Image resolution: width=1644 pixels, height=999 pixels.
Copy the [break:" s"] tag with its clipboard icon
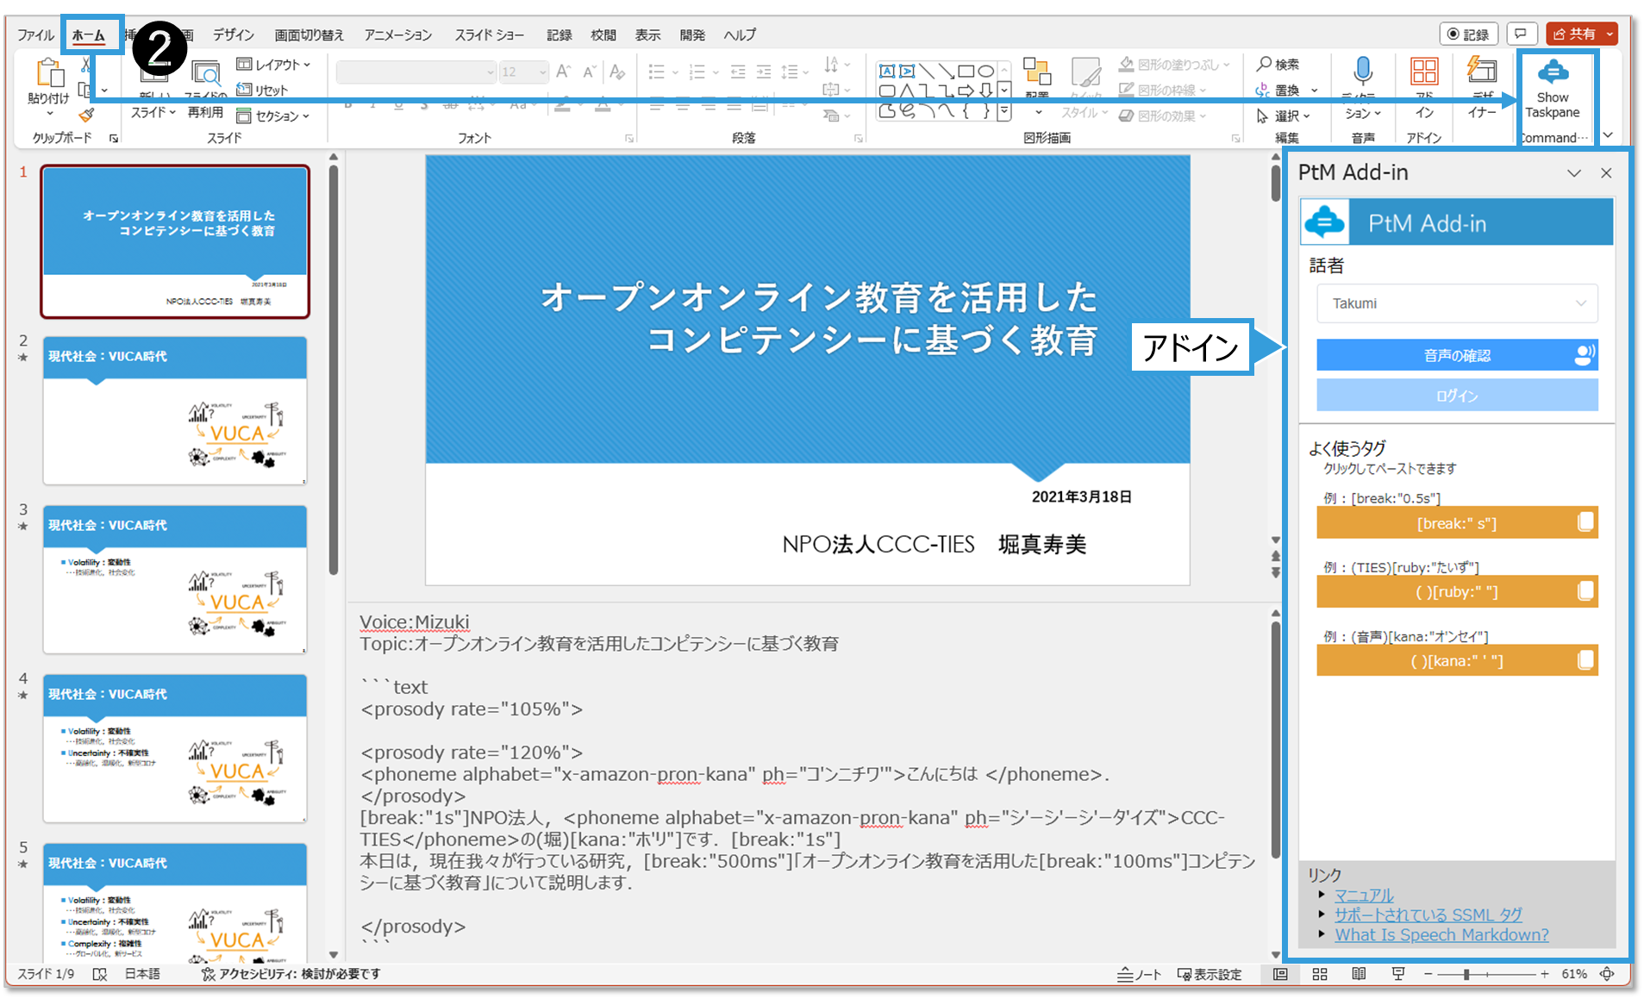pyautogui.click(x=1585, y=522)
